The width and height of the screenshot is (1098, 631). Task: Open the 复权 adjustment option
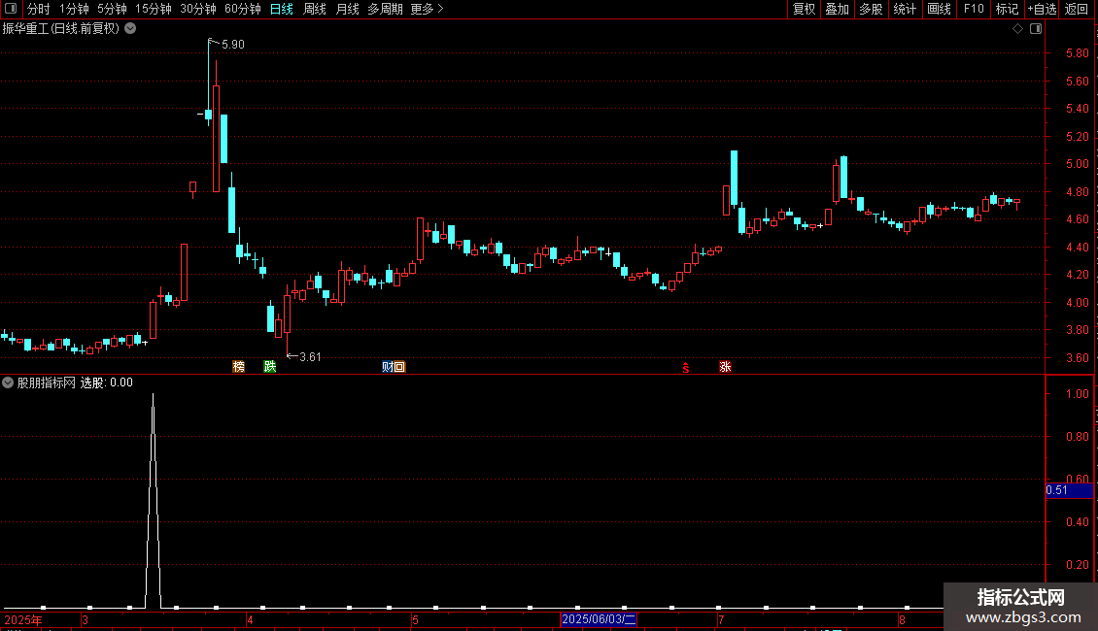coord(804,9)
